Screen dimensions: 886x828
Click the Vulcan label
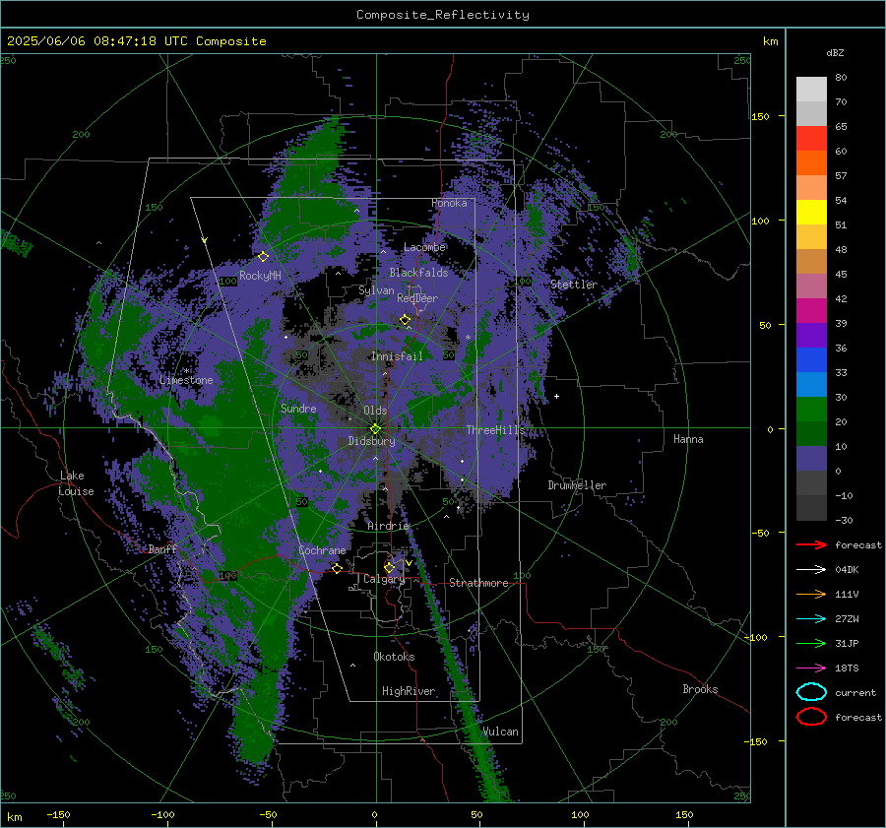click(x=500, y=732)
